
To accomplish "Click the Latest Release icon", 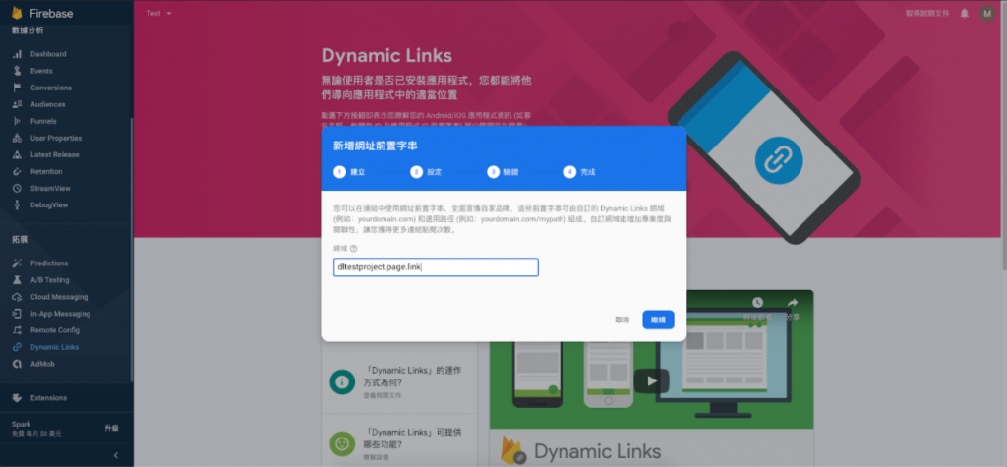I will click(x=18, y=154).
